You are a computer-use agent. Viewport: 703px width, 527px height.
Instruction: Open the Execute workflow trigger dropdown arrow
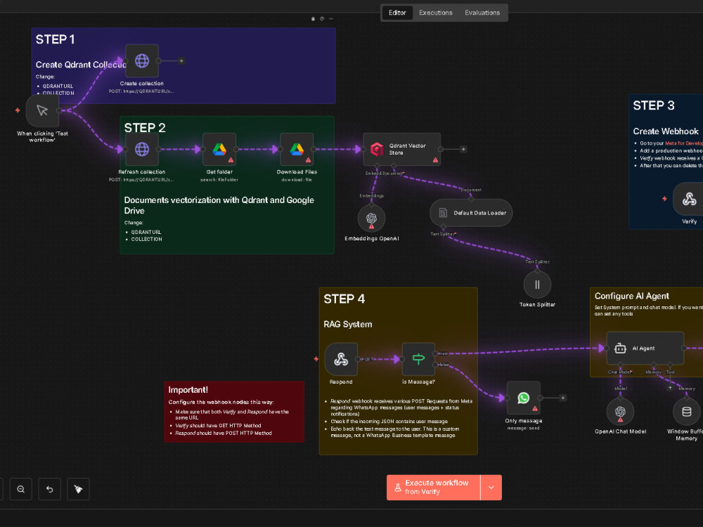pos(491,487)
